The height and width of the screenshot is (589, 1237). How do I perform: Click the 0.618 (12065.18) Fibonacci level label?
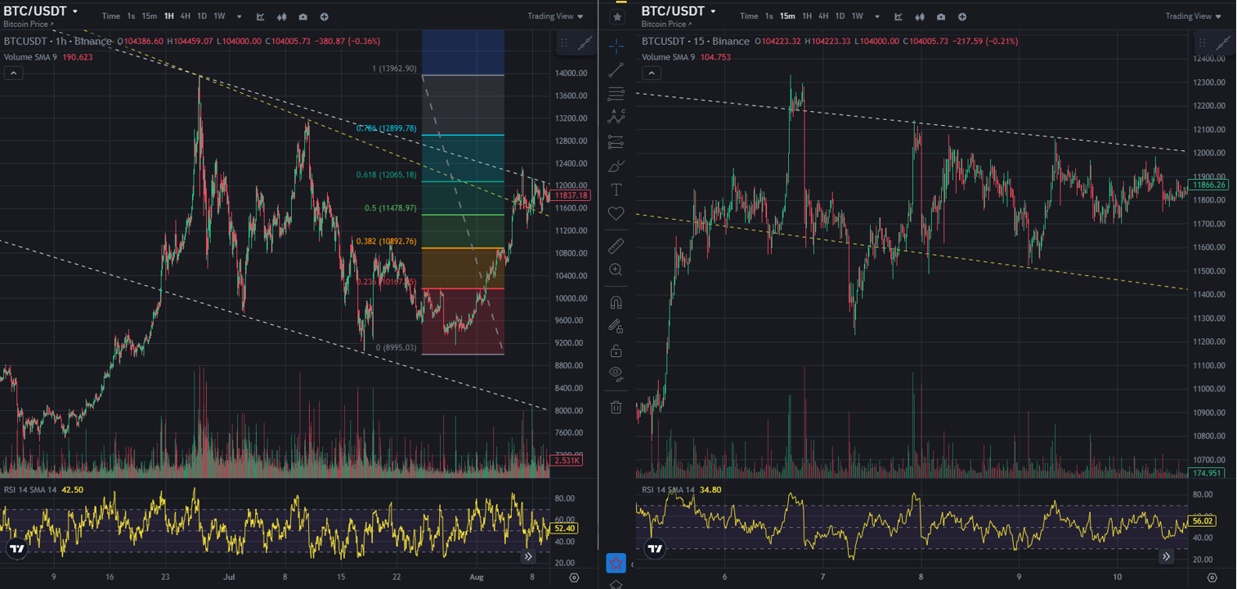pos(386,175)
